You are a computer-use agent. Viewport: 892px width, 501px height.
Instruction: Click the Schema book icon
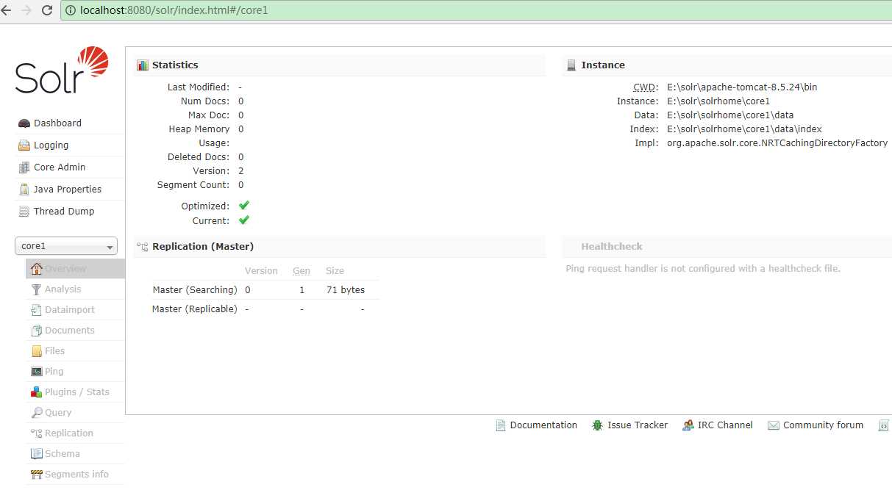pyautogui.click(x=36, y=454)
